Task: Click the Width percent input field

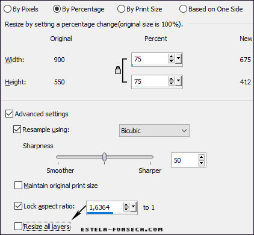Action: point(150,59)
